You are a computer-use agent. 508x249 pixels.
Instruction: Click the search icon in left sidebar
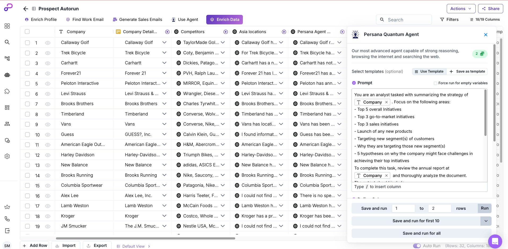[7, 42]
